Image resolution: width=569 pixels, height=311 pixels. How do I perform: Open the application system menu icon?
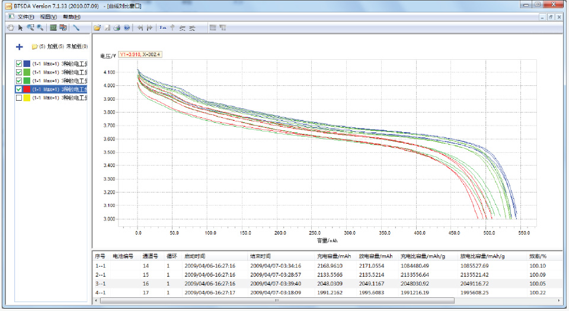point(8,6)
